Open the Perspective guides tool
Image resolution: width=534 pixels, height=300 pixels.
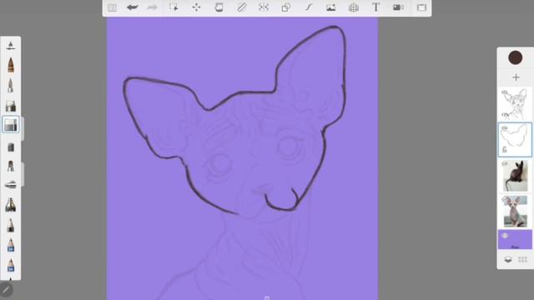coord(354,7)
